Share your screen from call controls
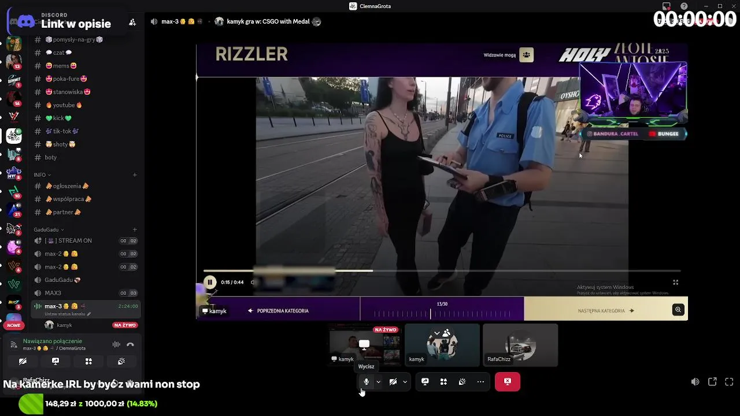This screenshot has height=416, width=740. coord(425,381)
